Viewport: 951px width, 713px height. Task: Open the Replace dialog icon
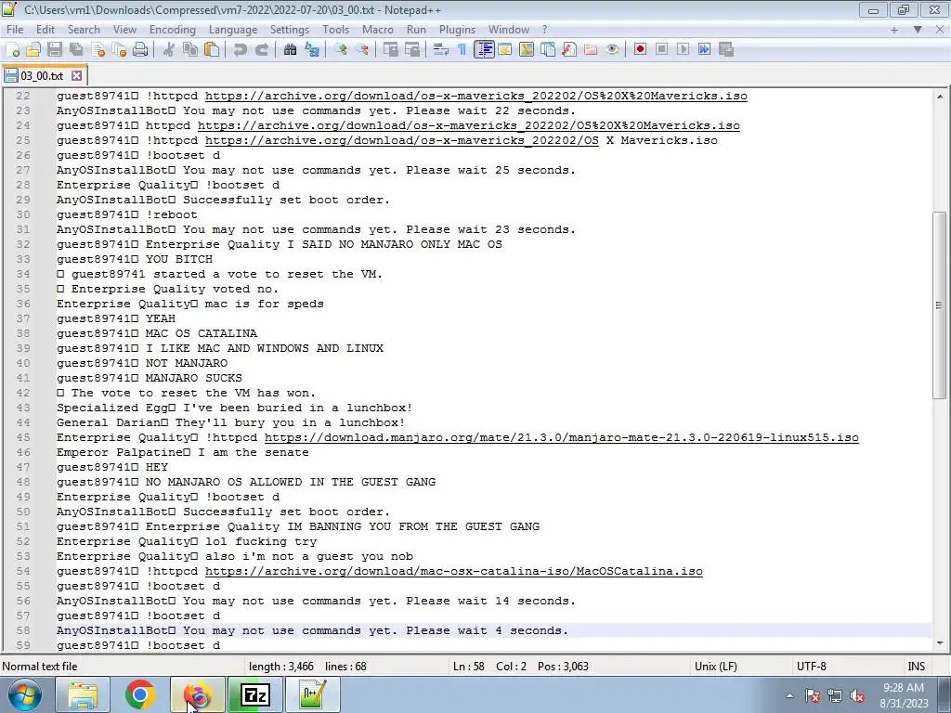click(312, 50)
